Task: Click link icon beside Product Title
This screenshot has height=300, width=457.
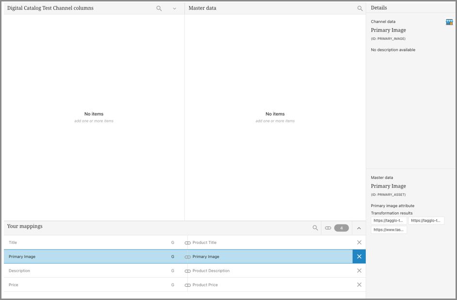Action: click(x=188, y=243)
